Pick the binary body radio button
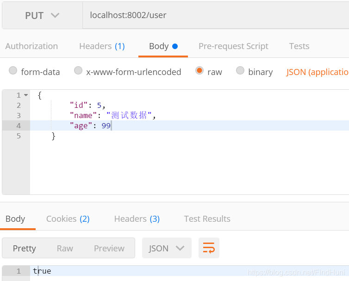Image resolution: width=349 pixels, height=281 pixels. pos(240,70)
